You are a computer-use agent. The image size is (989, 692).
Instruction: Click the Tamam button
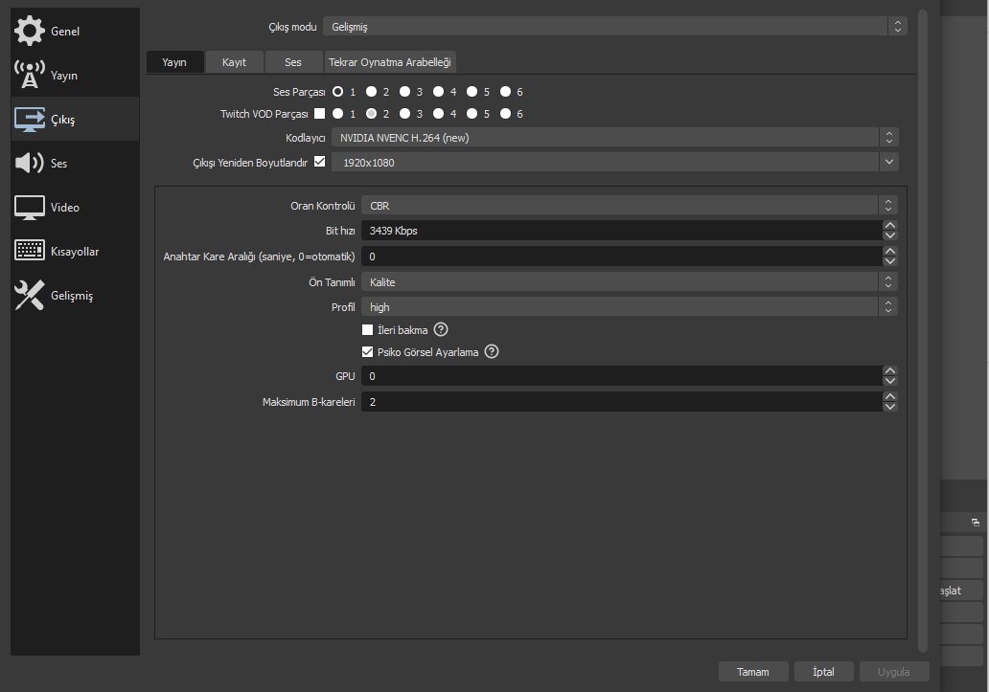coord(753,672)
